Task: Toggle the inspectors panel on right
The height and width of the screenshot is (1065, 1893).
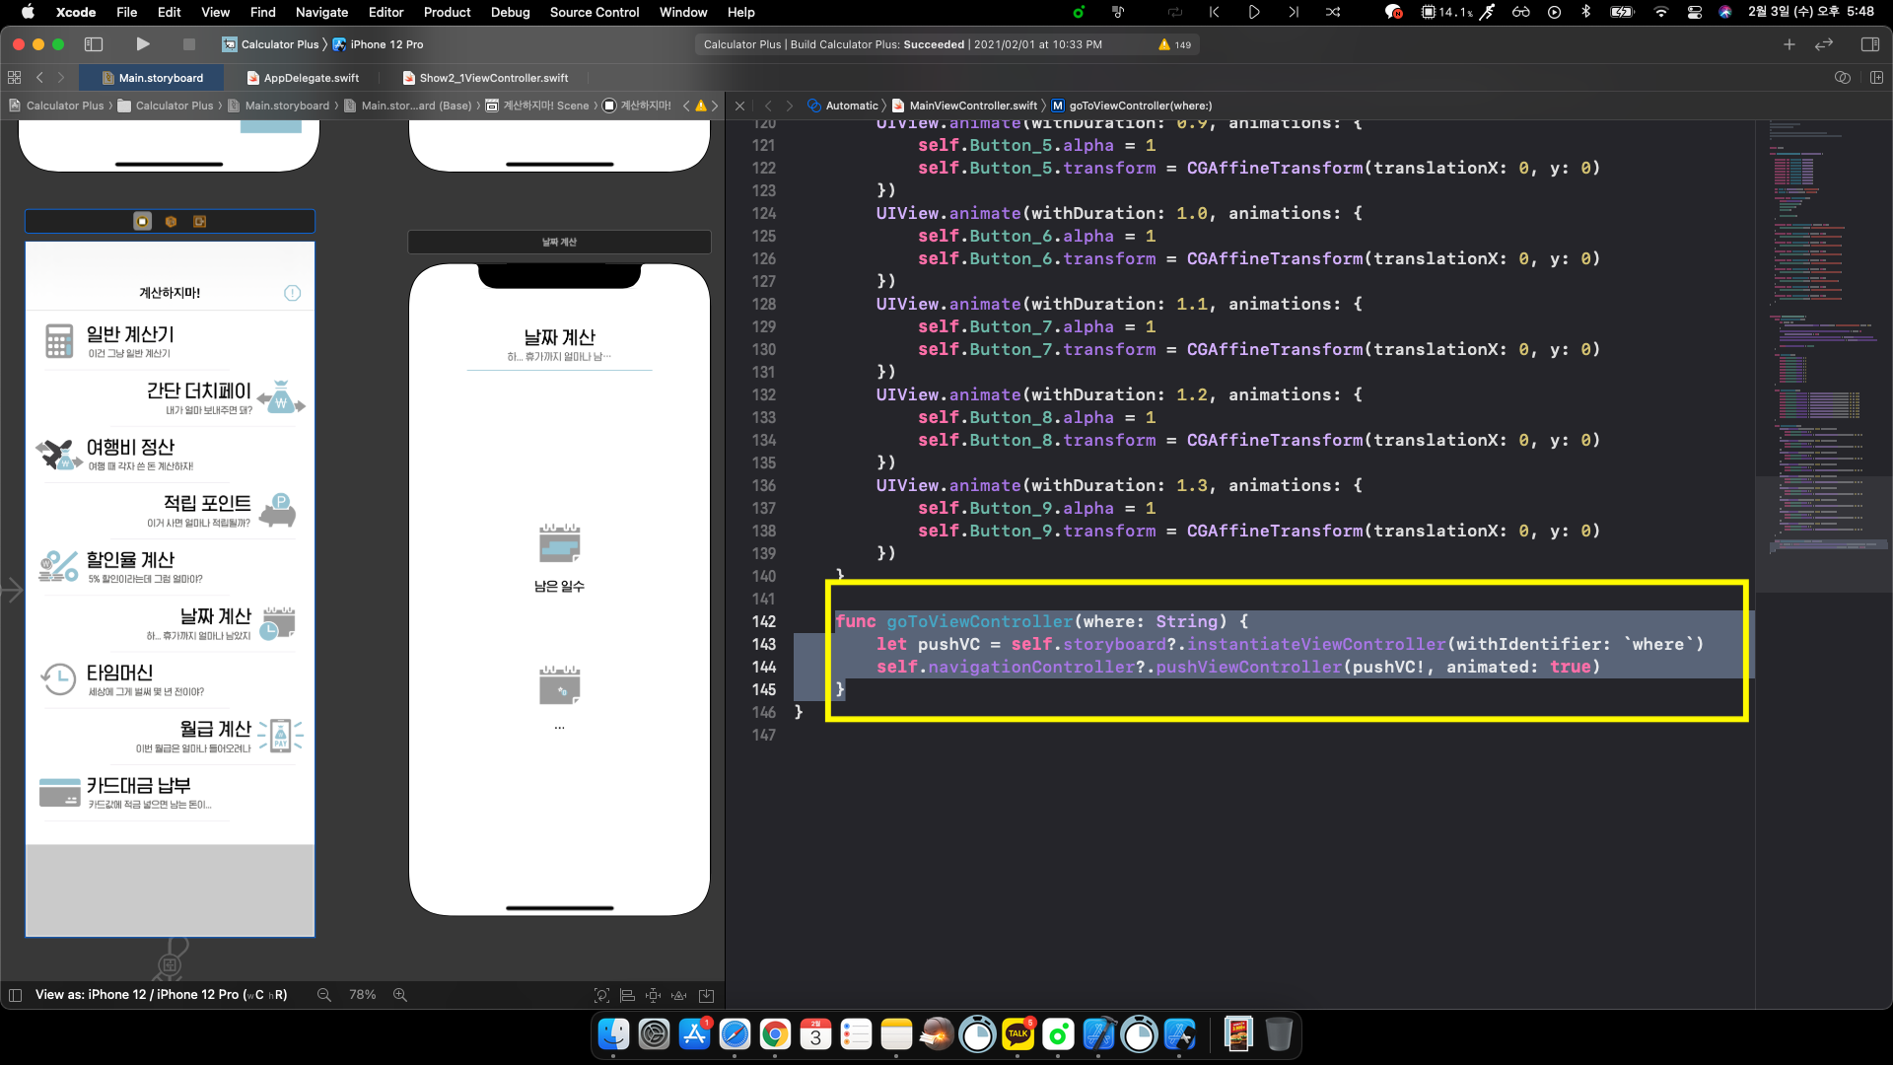Action: coord(1869,44)
